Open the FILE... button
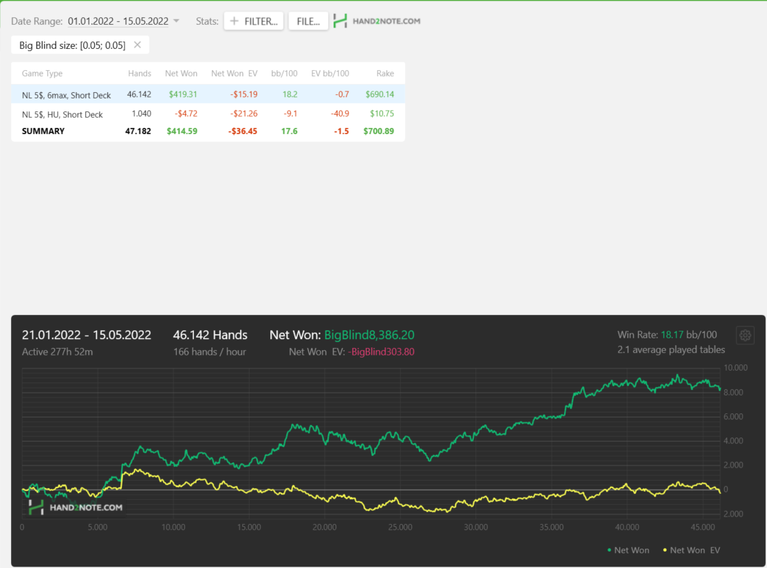Viewport: 767px width, 568px height. coord(308,21)
